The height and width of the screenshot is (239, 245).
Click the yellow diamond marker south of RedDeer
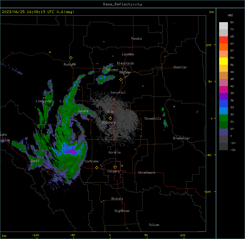point(121,80)
